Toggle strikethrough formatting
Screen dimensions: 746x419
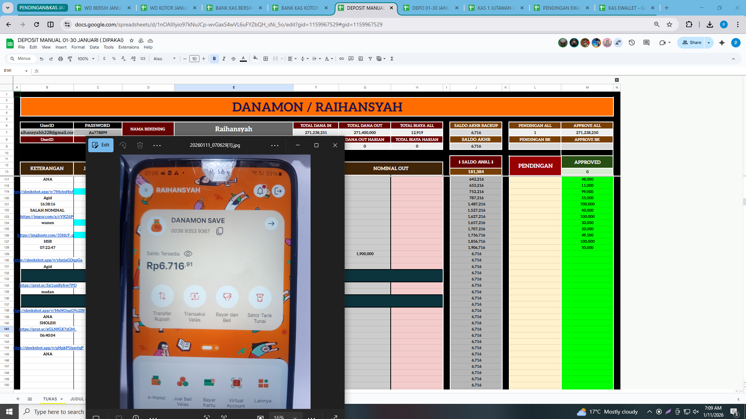(233, 59)
